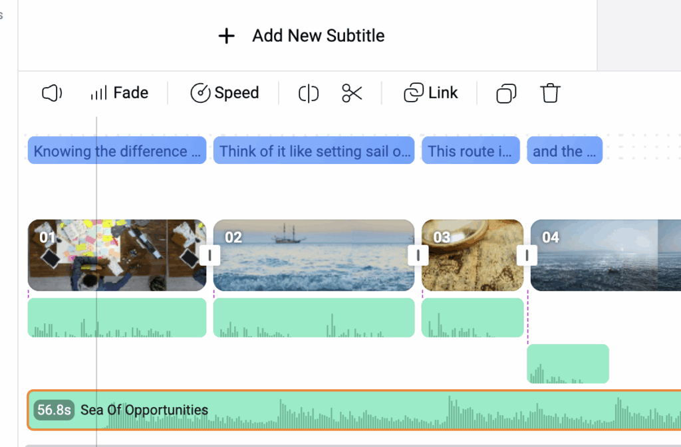Image resolution: width=681 pixels, height=447 pixels.
Task: Duplicate the selection using the copy icon
Action: point(505,94)
